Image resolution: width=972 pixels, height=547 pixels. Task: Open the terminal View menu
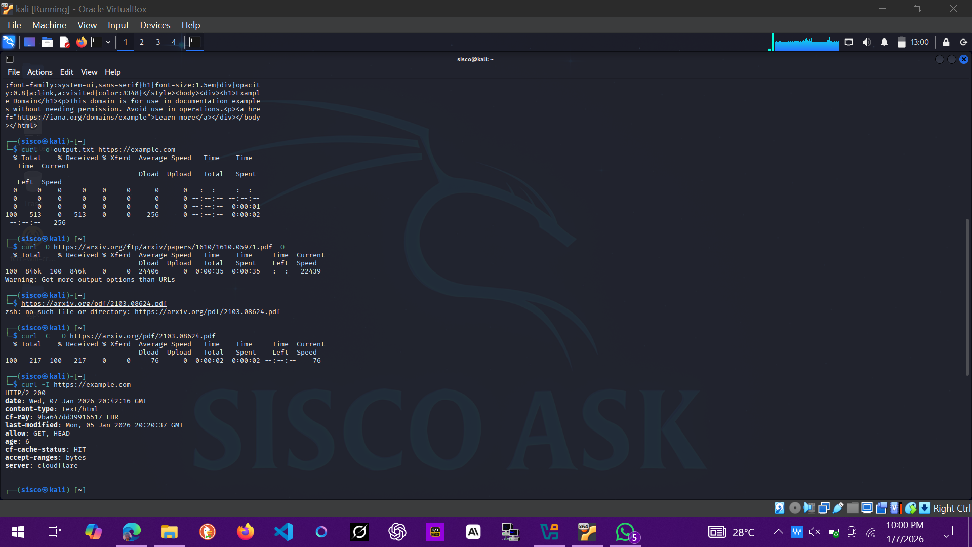pyautogui.click(x=89, y=72)
